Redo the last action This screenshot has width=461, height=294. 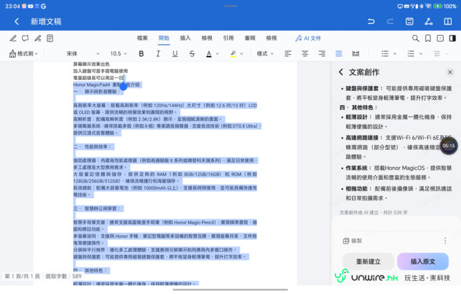coord(390,21)
